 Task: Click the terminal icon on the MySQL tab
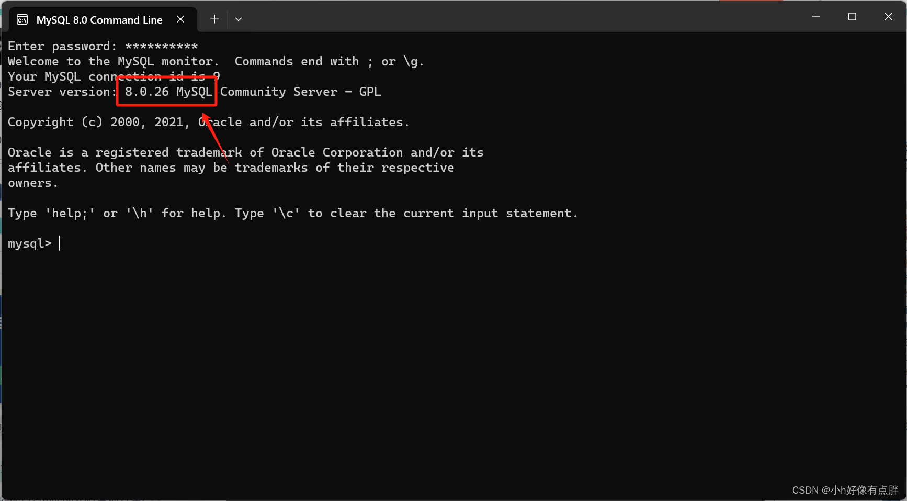pos(22,20)
